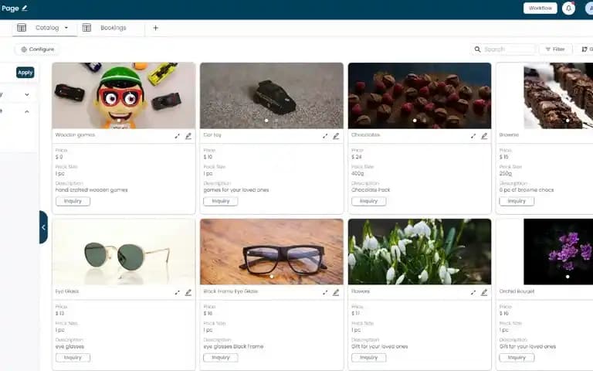Image resolution: width=593 pixels, height=371 pixels.
Task: Open the Filter options
Action: 555,49
